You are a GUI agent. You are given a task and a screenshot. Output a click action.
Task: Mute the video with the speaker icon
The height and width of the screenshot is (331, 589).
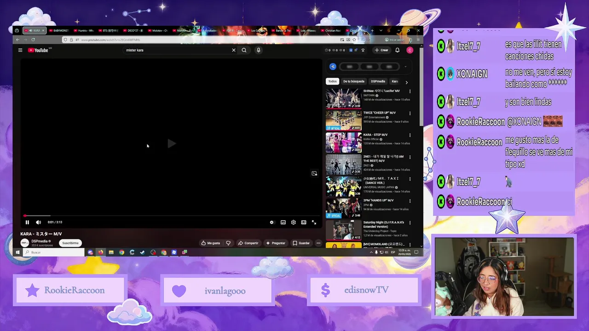[x=38, y=222]
